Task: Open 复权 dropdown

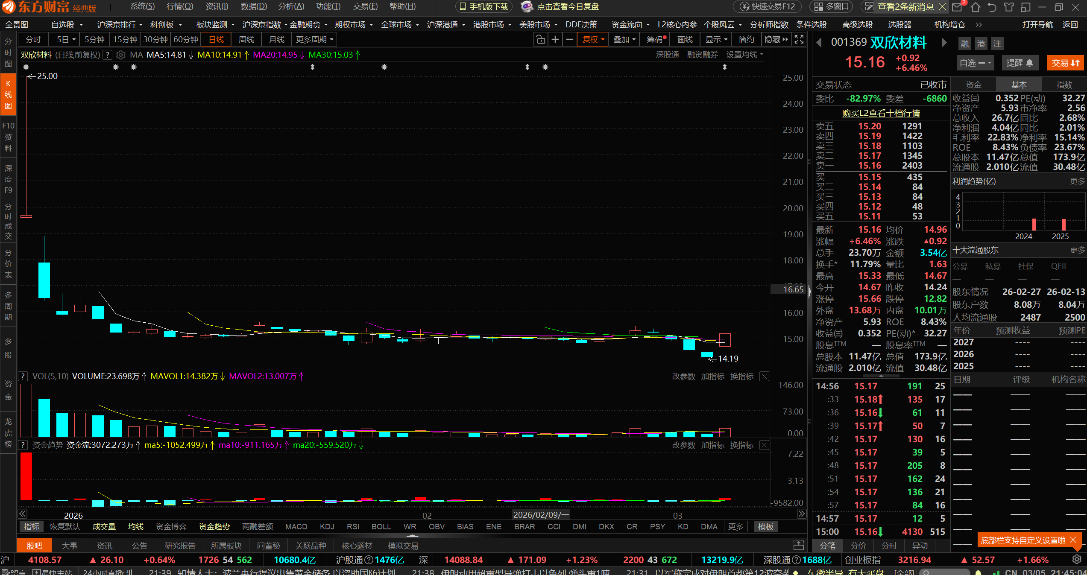Action: [593, 40]
